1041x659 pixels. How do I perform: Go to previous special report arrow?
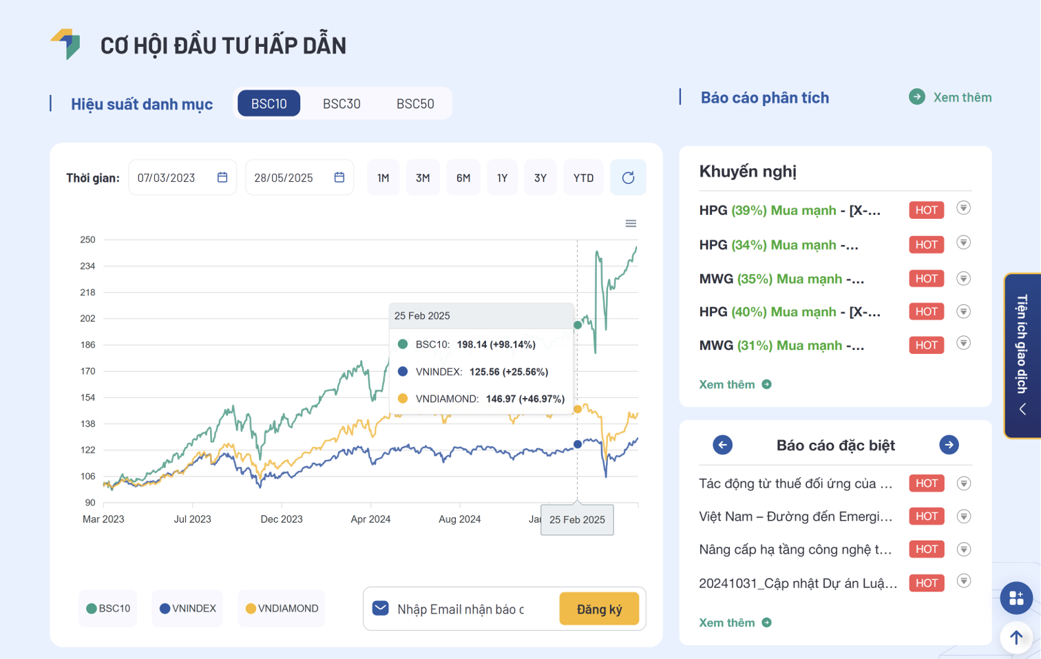pos(722,445)
